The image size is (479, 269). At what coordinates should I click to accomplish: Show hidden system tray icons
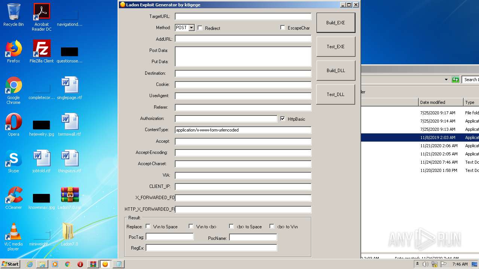pos(417,264)
